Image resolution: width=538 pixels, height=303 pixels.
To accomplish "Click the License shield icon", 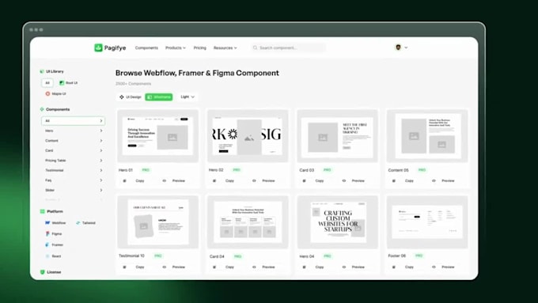I will pyautogui.click(x=42, y=272).
